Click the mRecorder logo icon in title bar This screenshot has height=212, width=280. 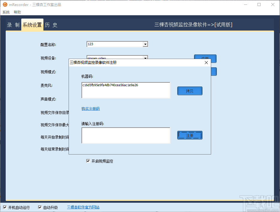pyautogui.click(x=6, y=4)
